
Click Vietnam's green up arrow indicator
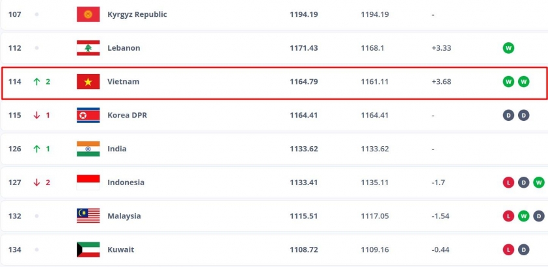[x=36, y=82]
